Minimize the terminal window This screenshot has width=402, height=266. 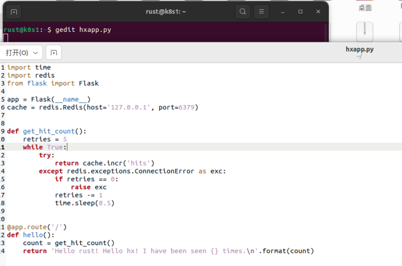click(283, 12)
